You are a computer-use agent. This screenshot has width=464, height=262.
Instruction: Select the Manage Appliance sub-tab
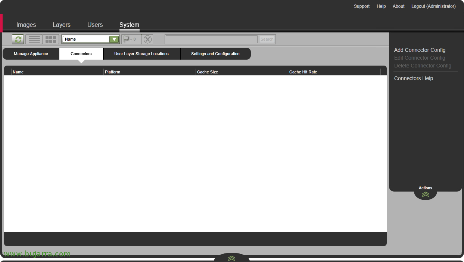(x=31, y=54)
